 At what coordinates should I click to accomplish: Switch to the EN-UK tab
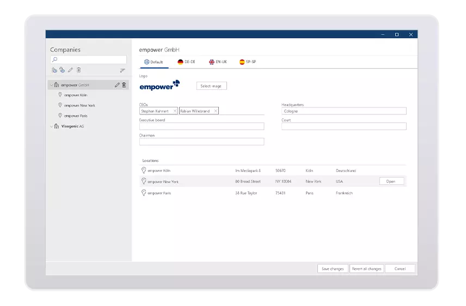point(218,62)
